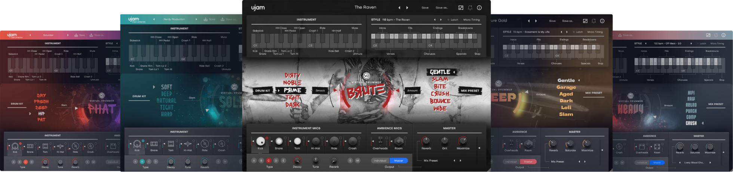Screen dimensions: 733x172
Task: Set Output to Individual in BRUTE
Action: click(x=380, y=160)
